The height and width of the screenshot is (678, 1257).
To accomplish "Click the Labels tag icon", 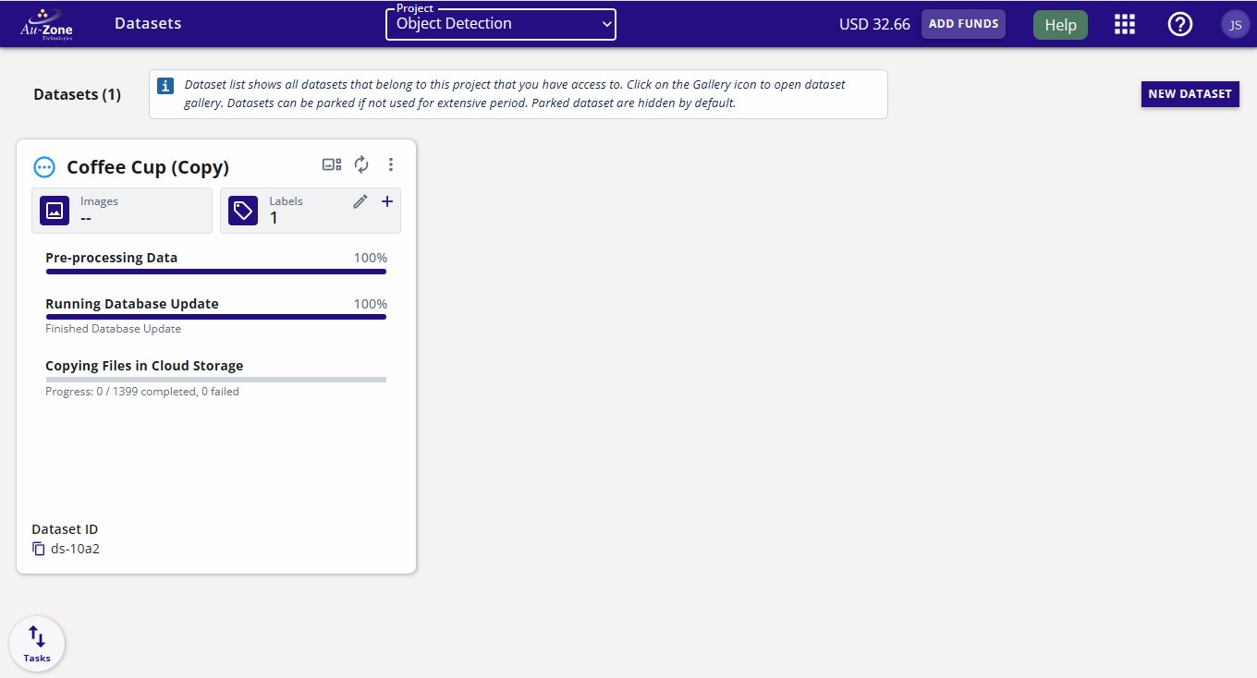I will point(243,210).
